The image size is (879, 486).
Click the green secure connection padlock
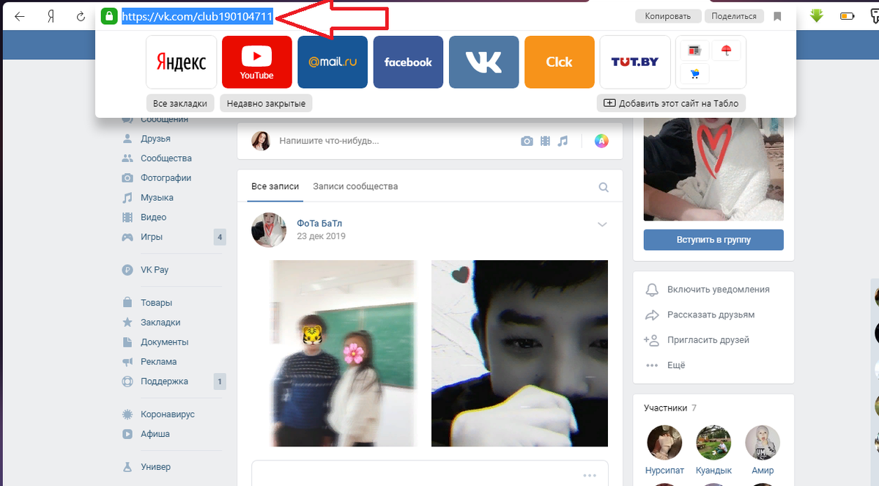pyautogui.click(x=109, y=16)
